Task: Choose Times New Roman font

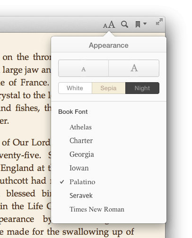Action: click(97, 209)
